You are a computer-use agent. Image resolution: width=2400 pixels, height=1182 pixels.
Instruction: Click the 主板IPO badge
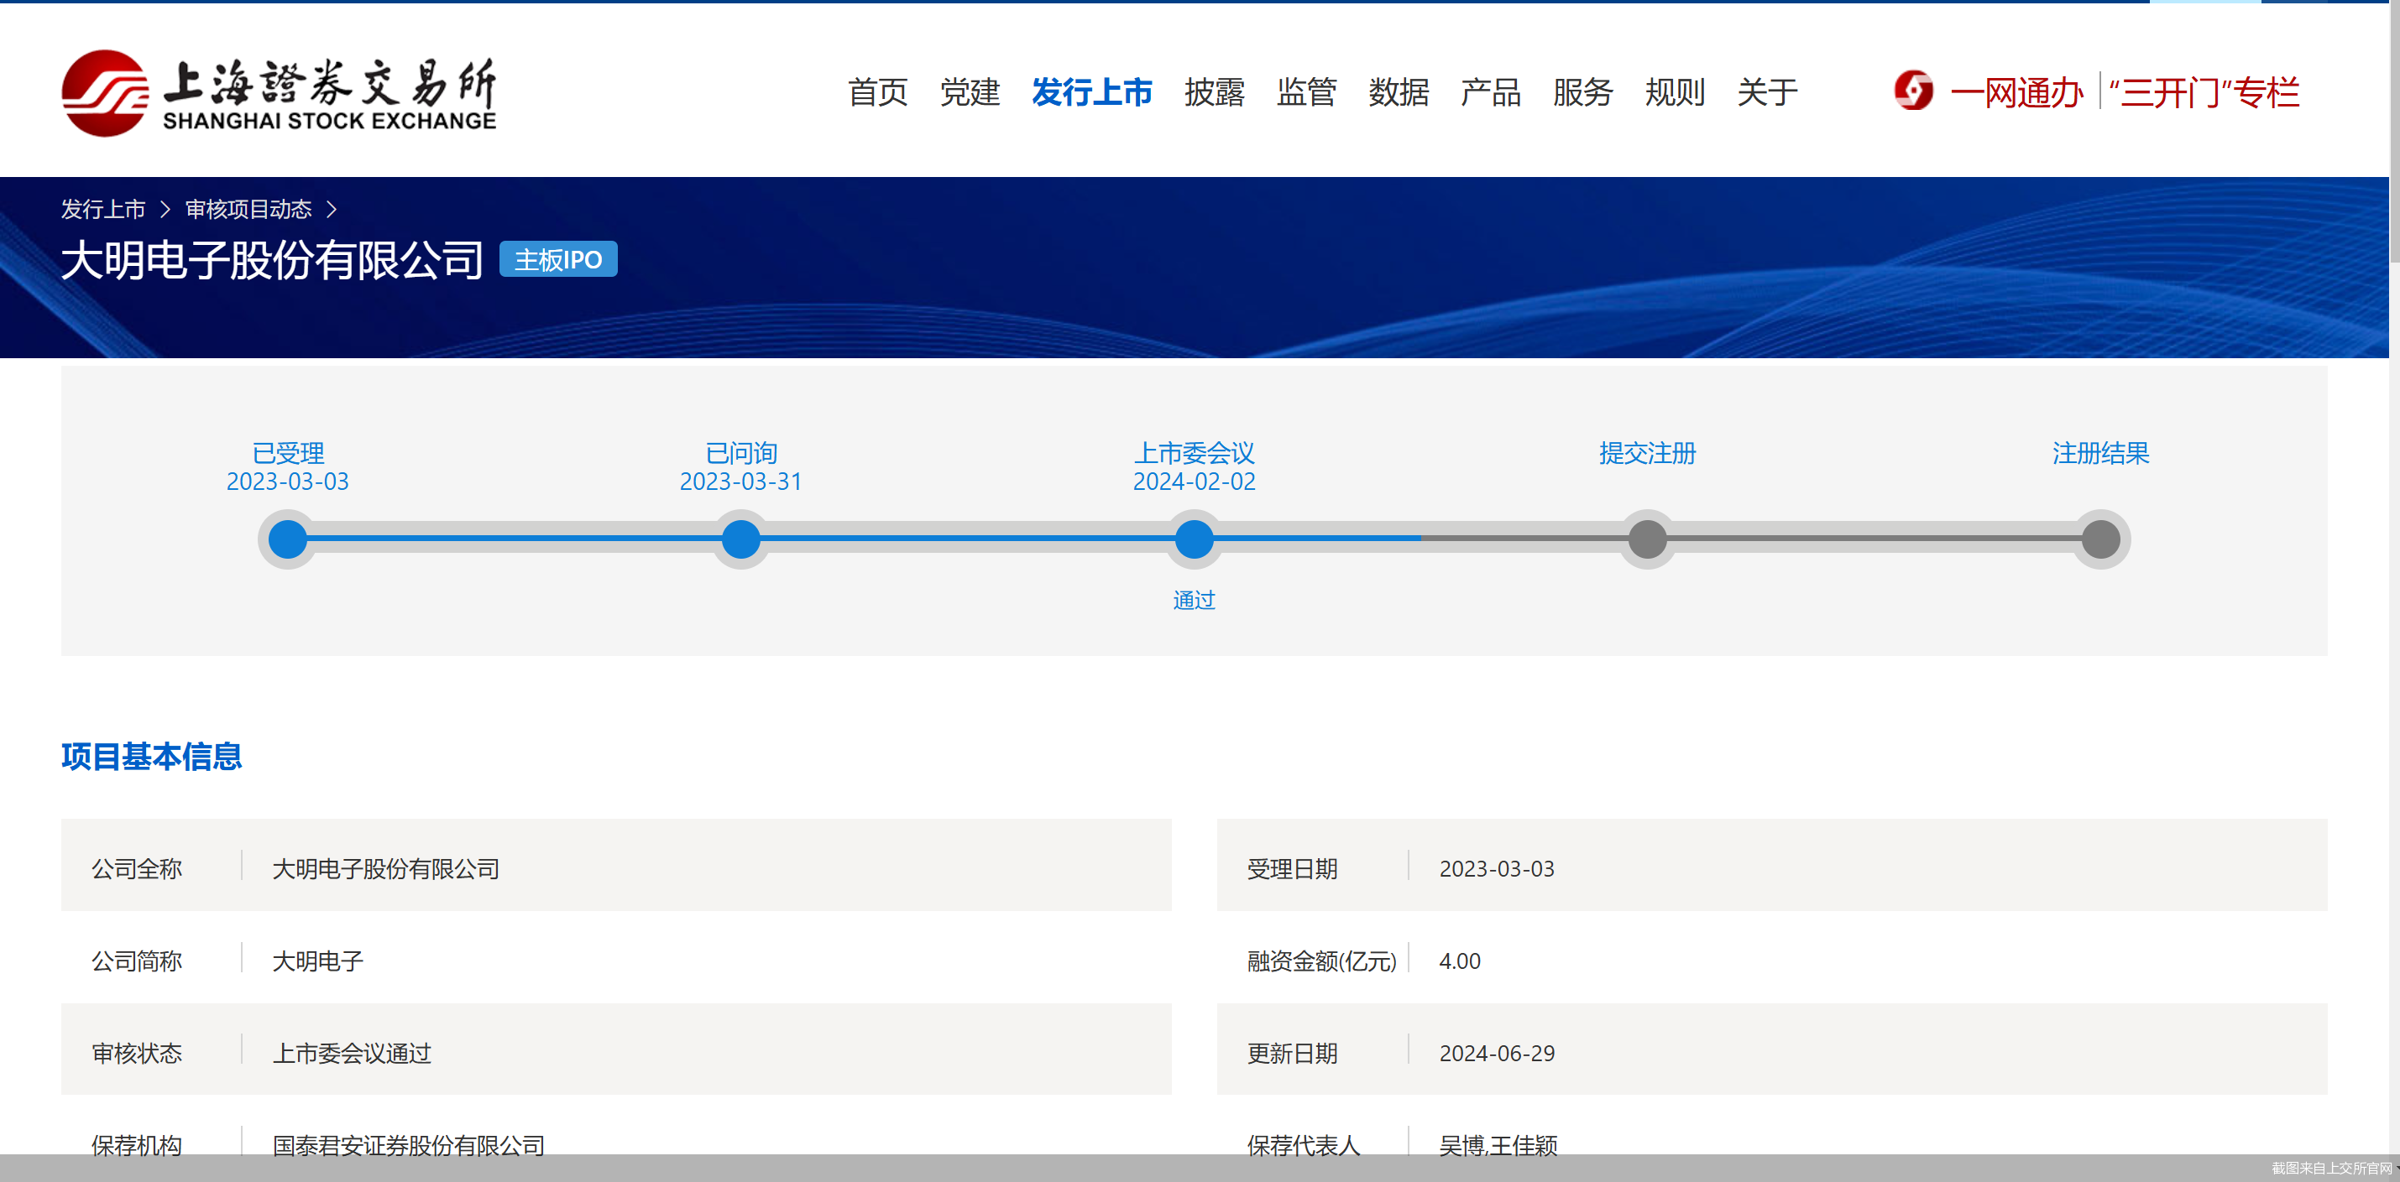(x=558, y=258)
